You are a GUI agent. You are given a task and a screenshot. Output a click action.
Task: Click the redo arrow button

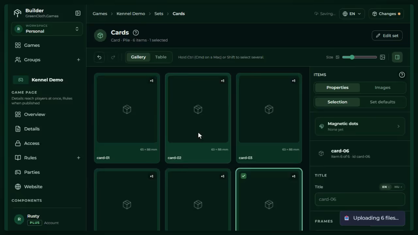(113, 57)
